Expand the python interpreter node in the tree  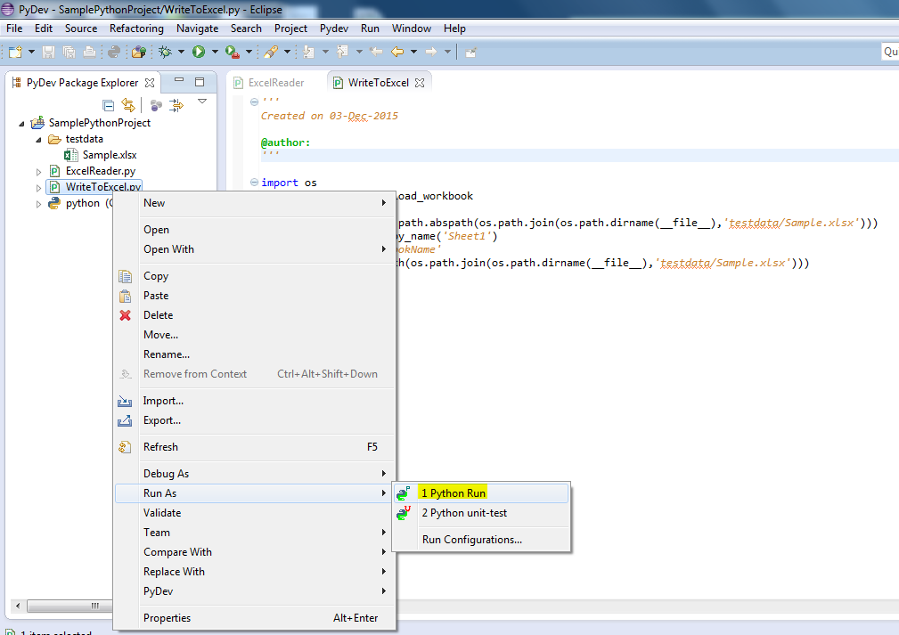pos(38,203)
